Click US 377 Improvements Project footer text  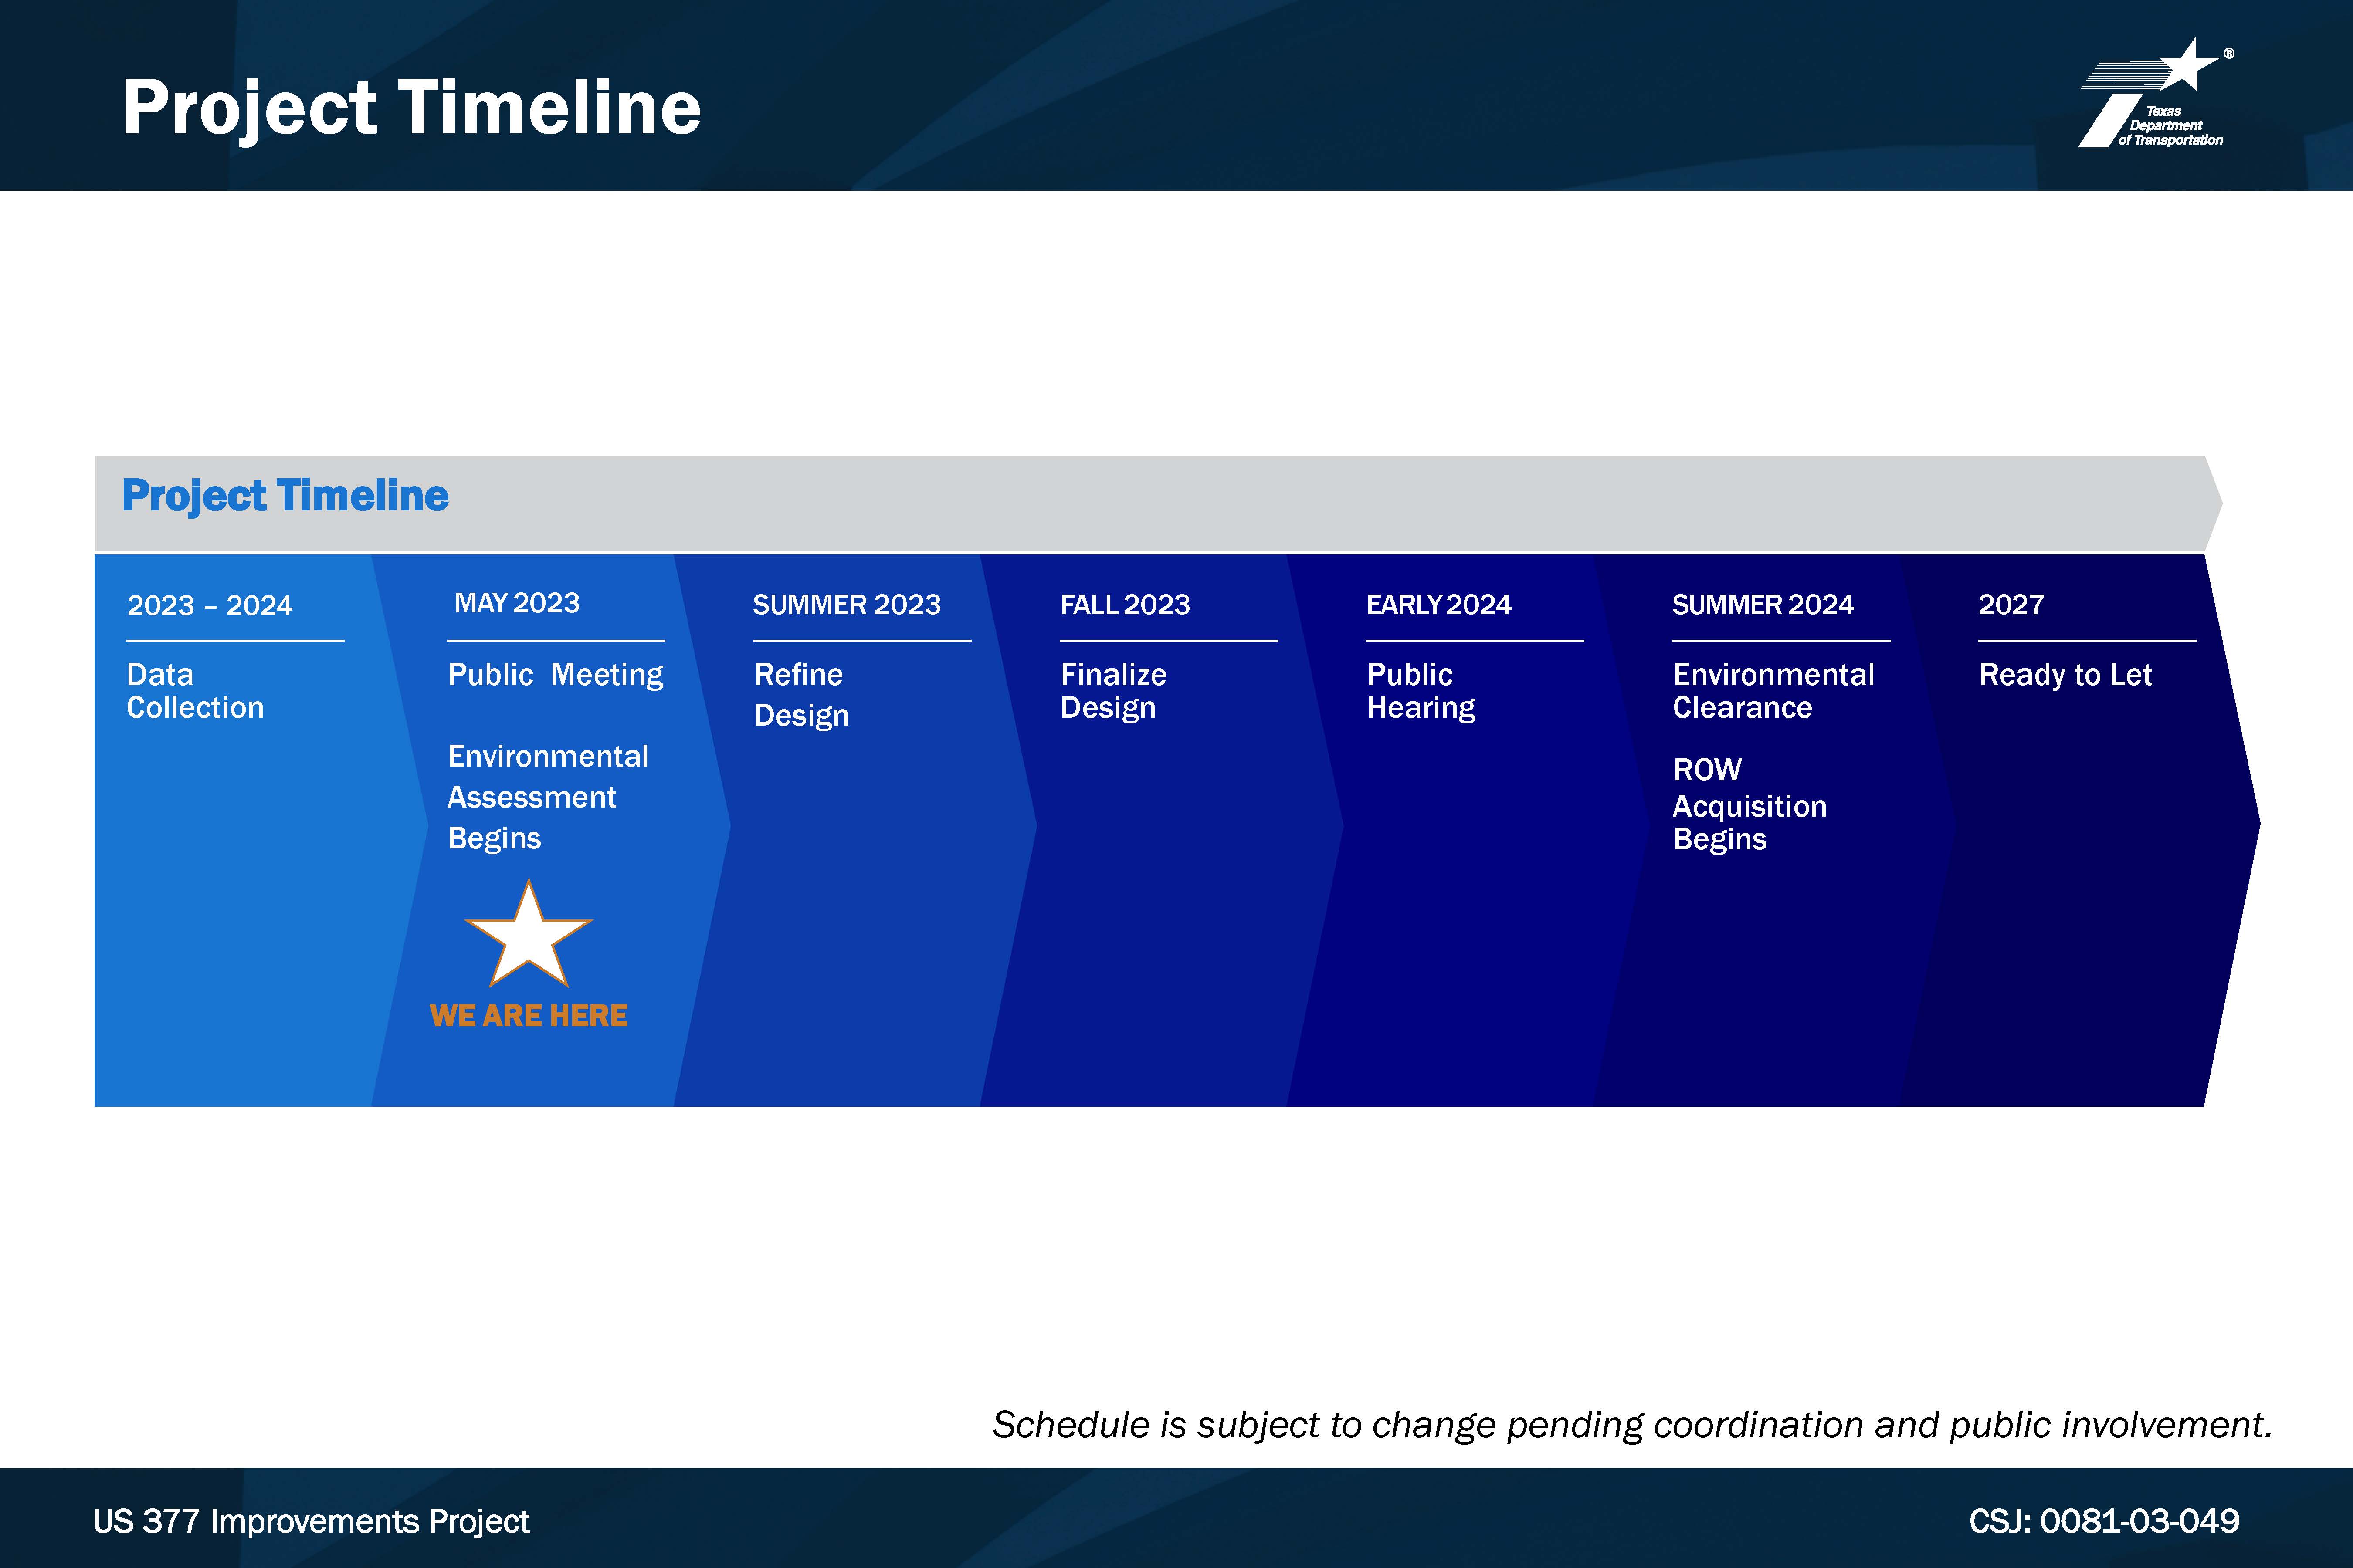coord(311,1522)
